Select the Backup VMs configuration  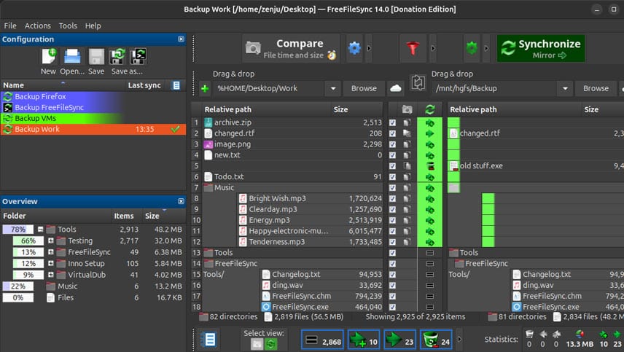pyautogui.click(x=93, y=118)
